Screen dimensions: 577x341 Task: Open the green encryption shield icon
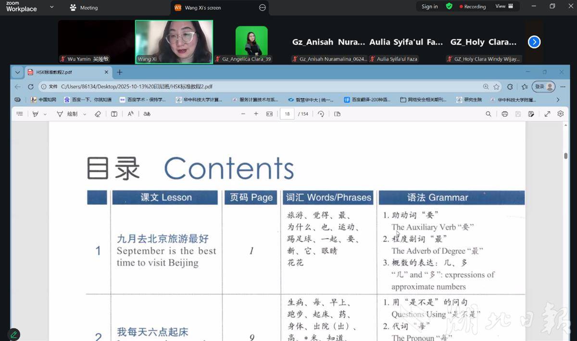point(449,7)
